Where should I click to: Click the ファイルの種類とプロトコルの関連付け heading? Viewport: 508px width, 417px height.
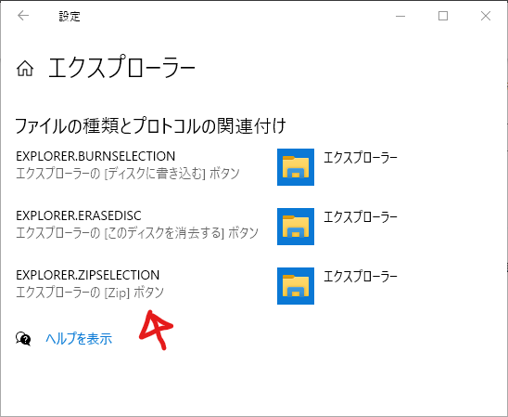151,126
